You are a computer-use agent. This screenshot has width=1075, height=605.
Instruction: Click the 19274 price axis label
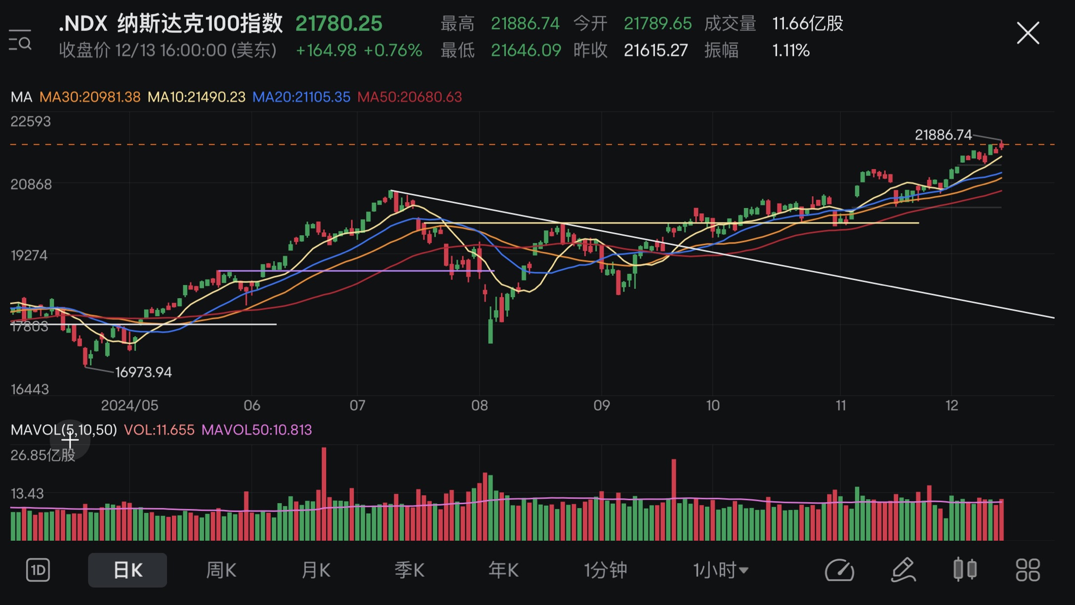pos(29,256)
